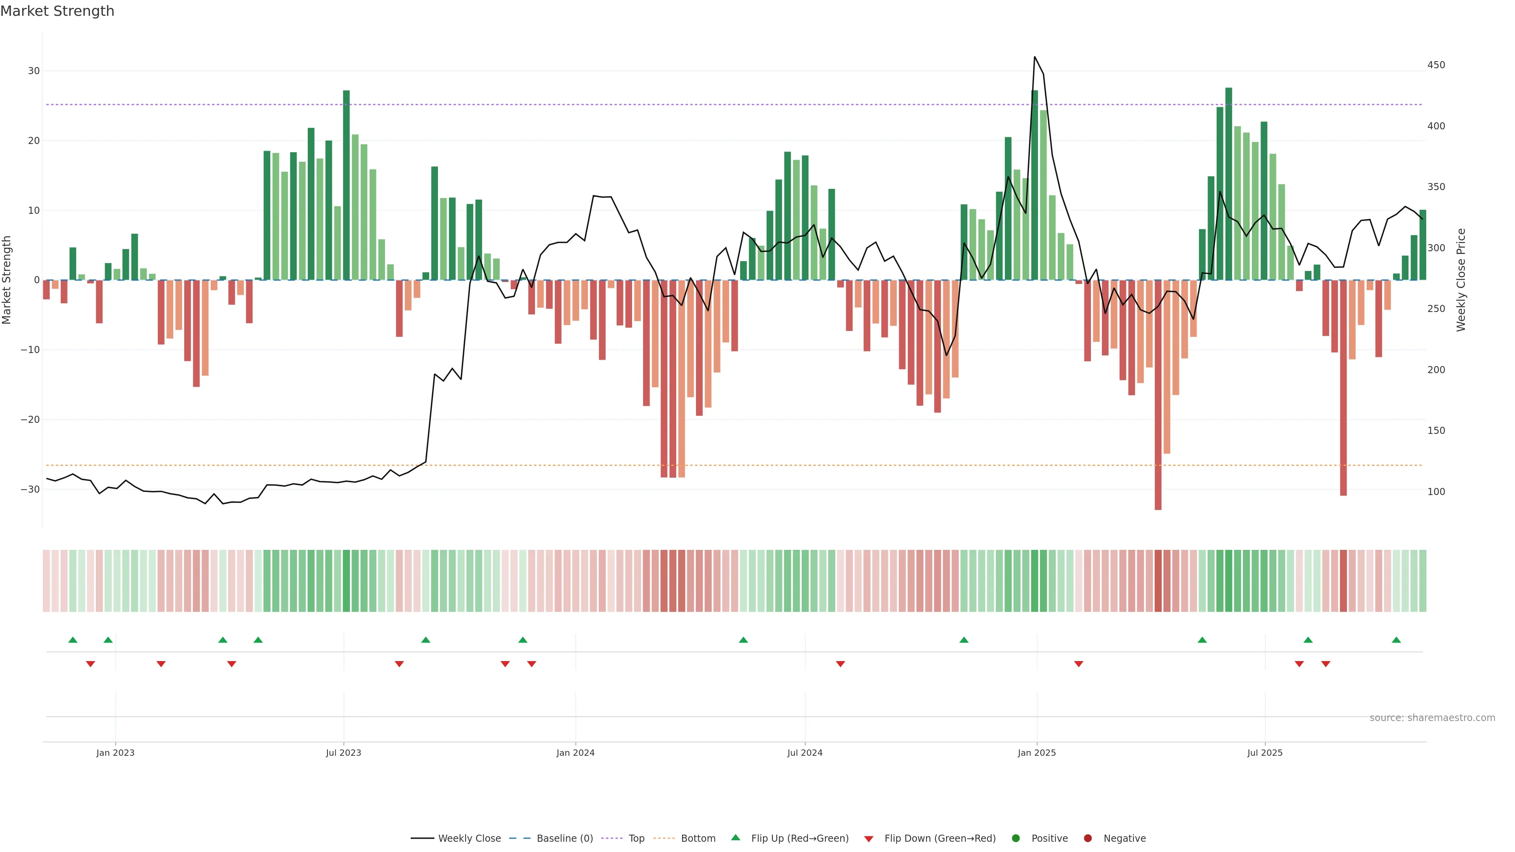This screenshot has height=852, width=1515.
Task: Click the first red flip-down triangle marker
Action: 91,664
